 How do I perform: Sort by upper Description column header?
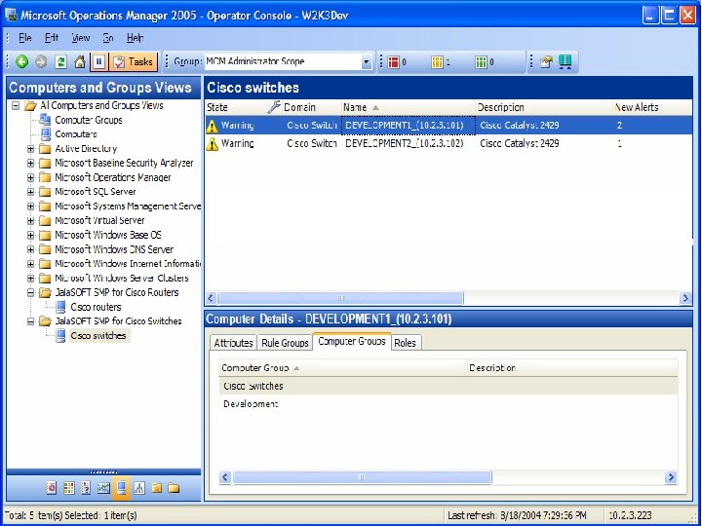point(543,107)
